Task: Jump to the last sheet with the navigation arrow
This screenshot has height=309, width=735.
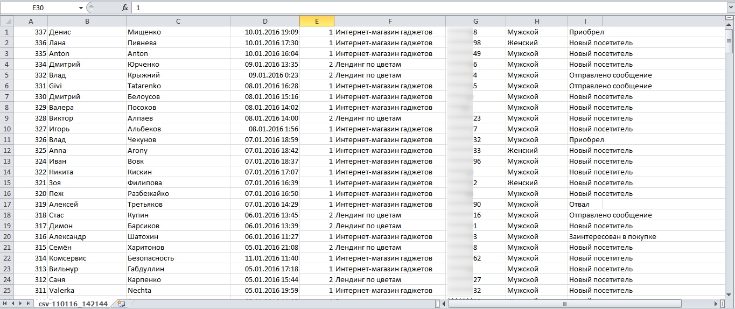Action: click(x=28, y=304)
